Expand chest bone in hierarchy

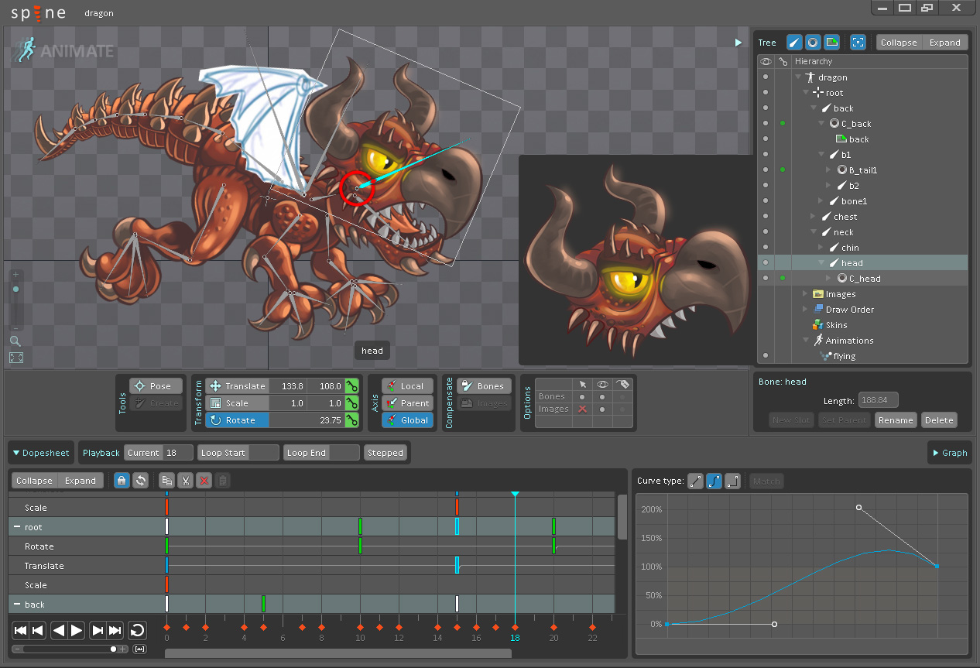pyautogui.click(x=814, y=216)
